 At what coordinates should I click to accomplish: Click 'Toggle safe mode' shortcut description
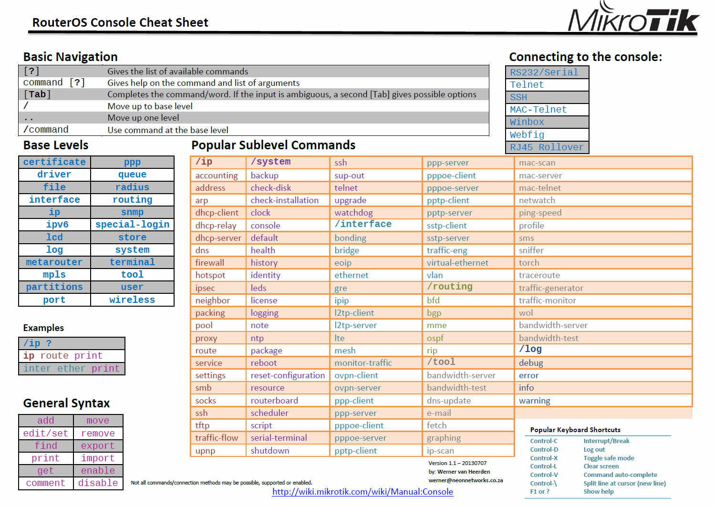coord(609,458)
